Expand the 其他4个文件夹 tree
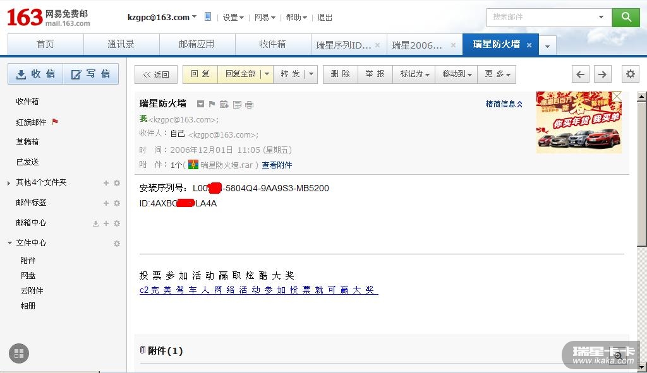 (x=9, y=182)
